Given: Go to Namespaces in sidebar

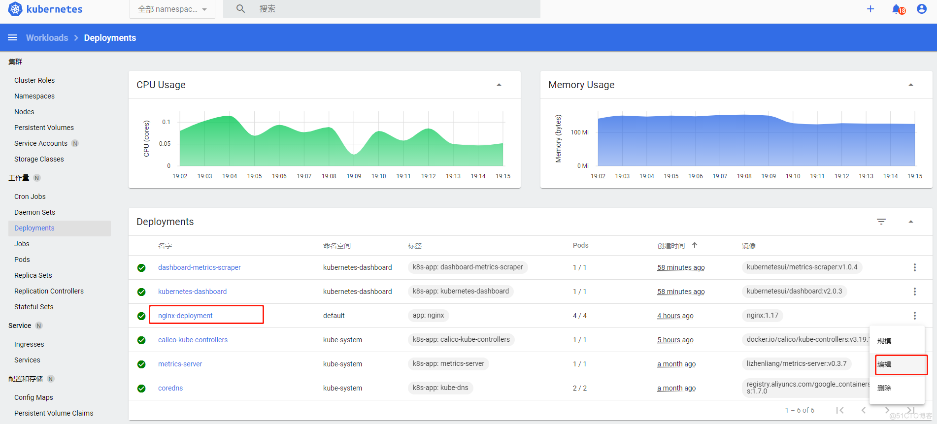Looking at the screenshot, I should [x=34, y=96].
